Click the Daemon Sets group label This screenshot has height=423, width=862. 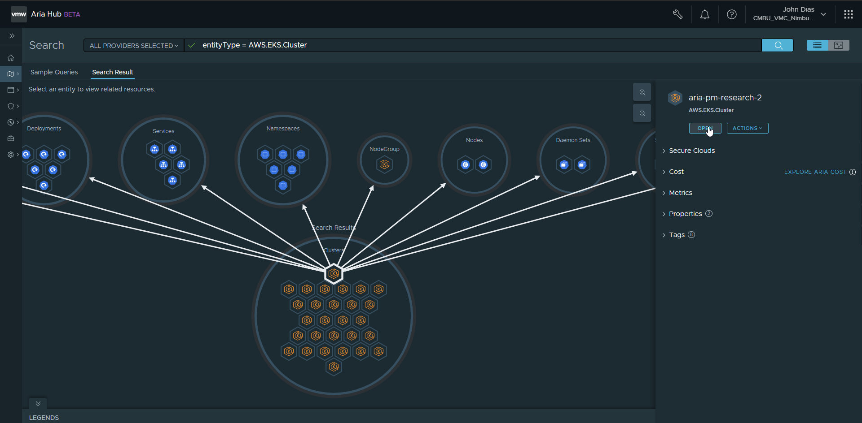click(573, 140)
